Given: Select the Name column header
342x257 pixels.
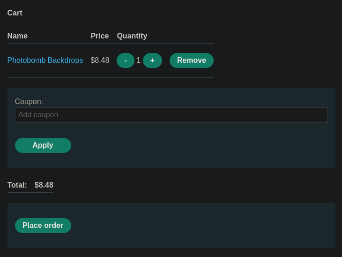Looking at the screenshot, I should click(x=17, y=36).
